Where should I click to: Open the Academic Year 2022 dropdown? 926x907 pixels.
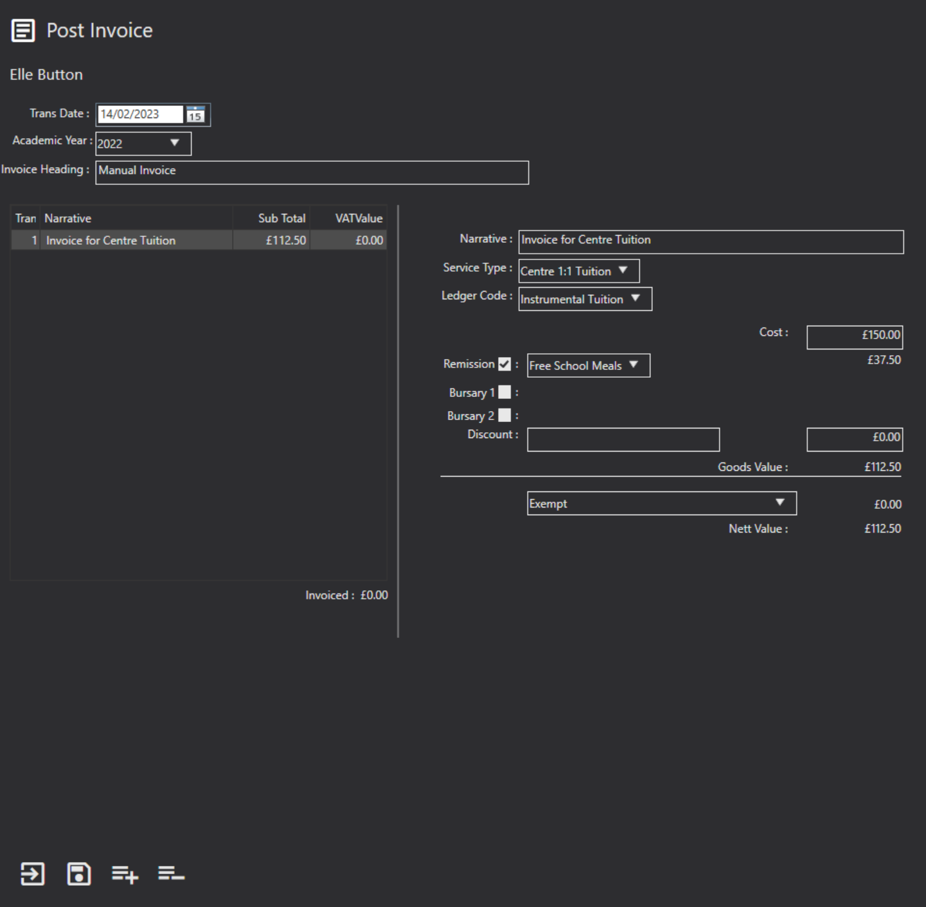click(143, 143)
